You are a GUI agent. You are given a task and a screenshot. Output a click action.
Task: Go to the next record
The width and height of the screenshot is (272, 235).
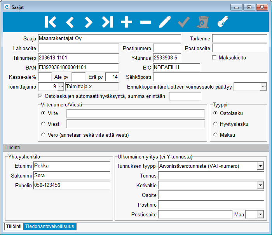point(89,22)
